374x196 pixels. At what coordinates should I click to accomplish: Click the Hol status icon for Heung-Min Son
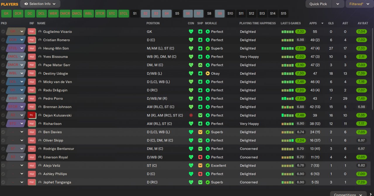point(32,48)
